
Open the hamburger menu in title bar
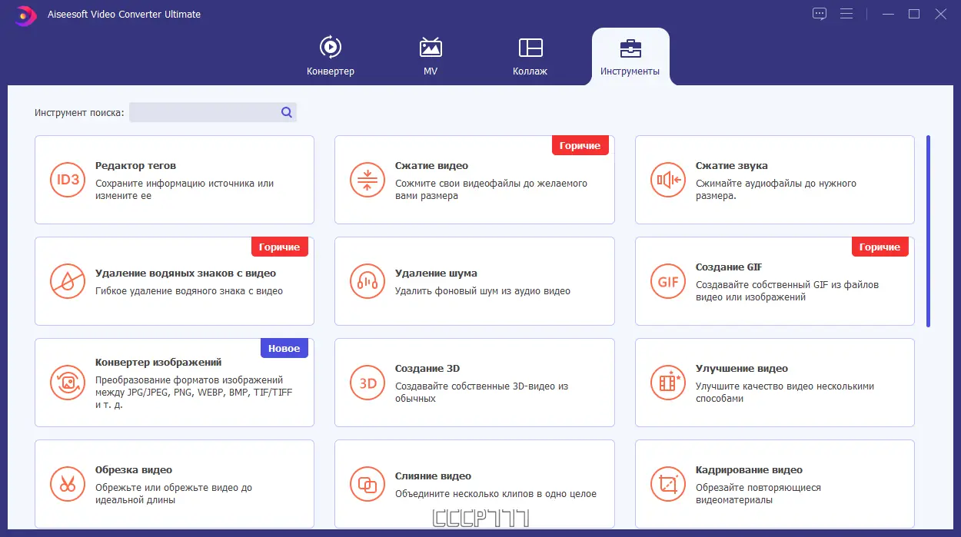click(846, 14)
